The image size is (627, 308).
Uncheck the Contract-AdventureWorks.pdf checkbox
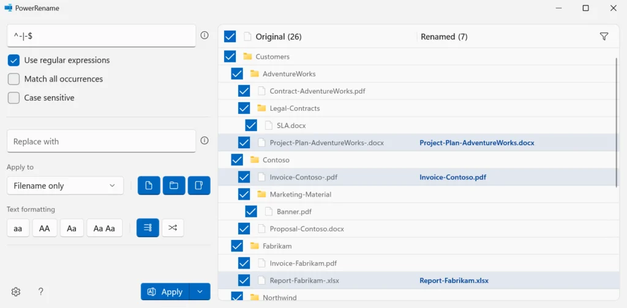point(244,91)
